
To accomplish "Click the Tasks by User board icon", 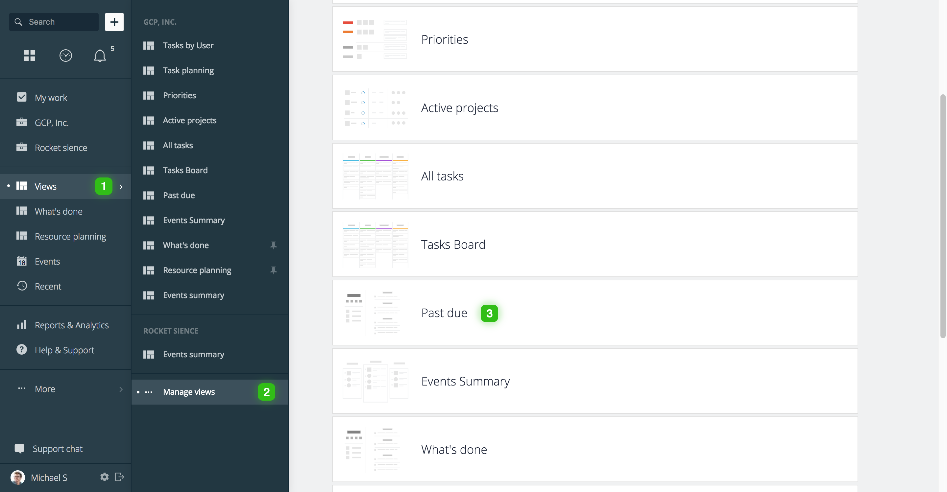I will tap(149, 46).
